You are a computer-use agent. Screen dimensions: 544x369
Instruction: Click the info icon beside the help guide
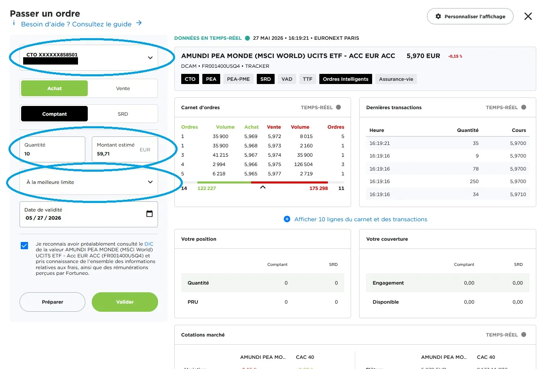(14, 23)
